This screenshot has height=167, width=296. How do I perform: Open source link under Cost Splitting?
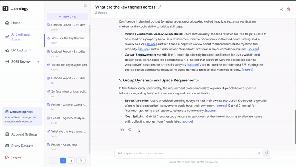tap(187, 121)
